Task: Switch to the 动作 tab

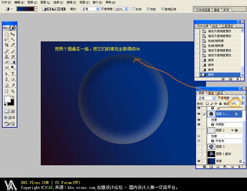Action: (x=215, y=26)
